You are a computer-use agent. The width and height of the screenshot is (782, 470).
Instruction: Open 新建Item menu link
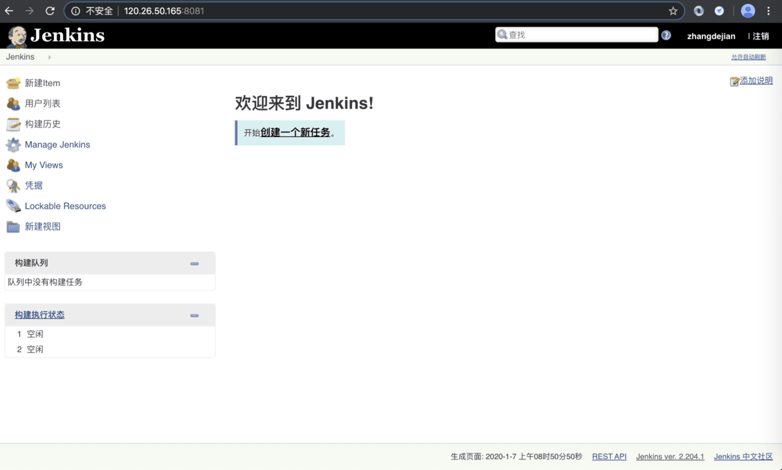(42, 83)
